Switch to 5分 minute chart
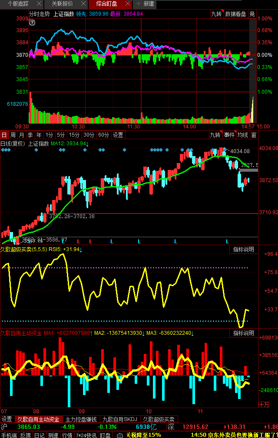The height and width of the screenshot is (438, 278). pos(61,135)
